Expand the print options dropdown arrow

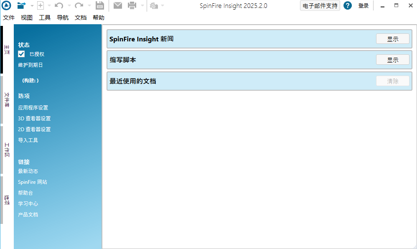(142, 5)
